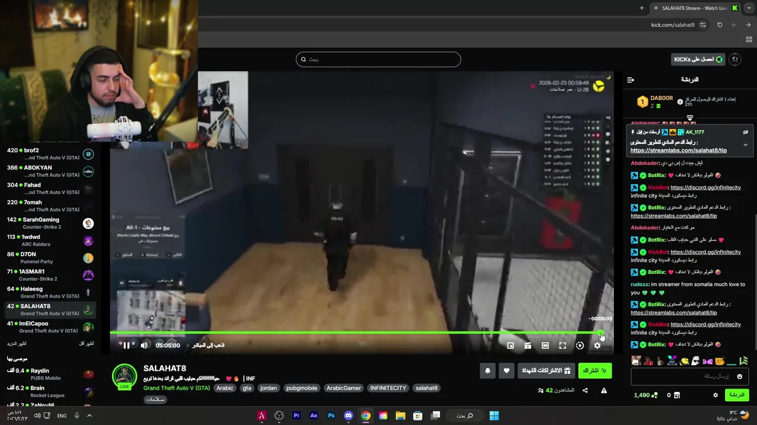
Task: Select the Arabic tag
Action: tap(225, 388)
